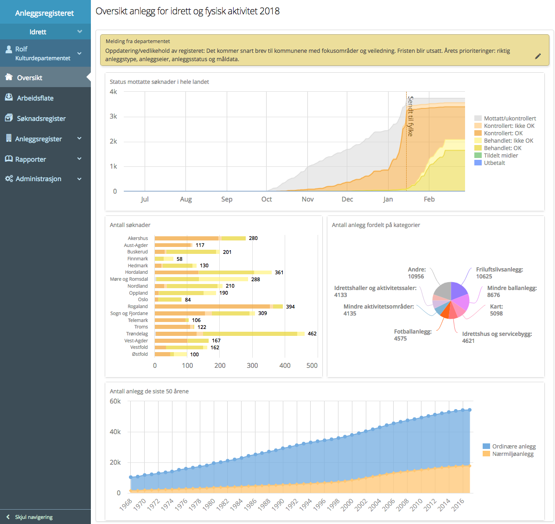Image resolution: width=555 pixels, height=524 pixels.
Task: Open Administrasjon using the gears icon
Action: tap(9, 179)
